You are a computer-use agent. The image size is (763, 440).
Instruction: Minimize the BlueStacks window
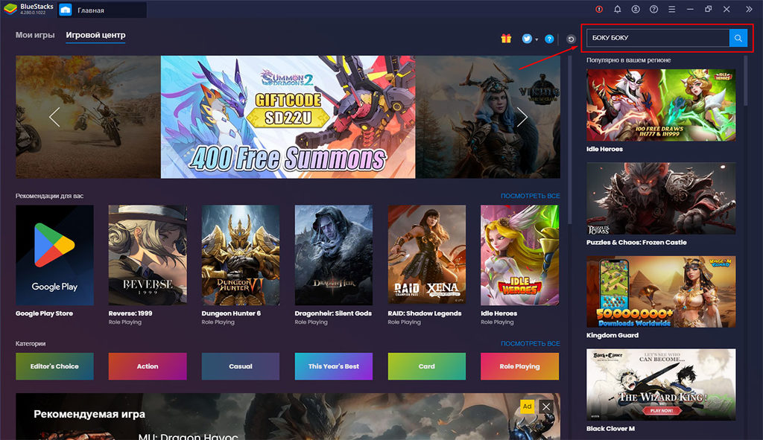click(x=690, y=9)
